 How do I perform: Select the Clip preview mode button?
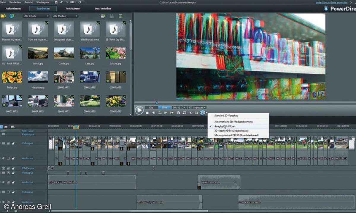pos(151,107)
